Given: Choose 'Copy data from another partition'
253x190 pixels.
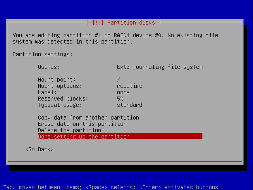Looking at the screenshot, I should 88,118.
